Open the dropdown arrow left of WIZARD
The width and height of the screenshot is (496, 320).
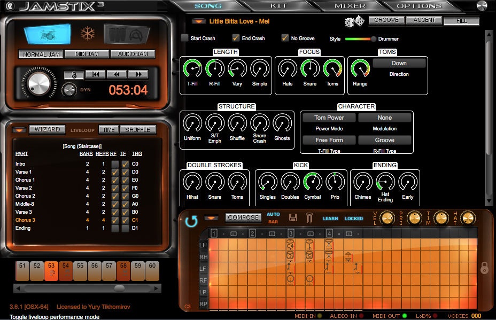(x=19, y=130)
